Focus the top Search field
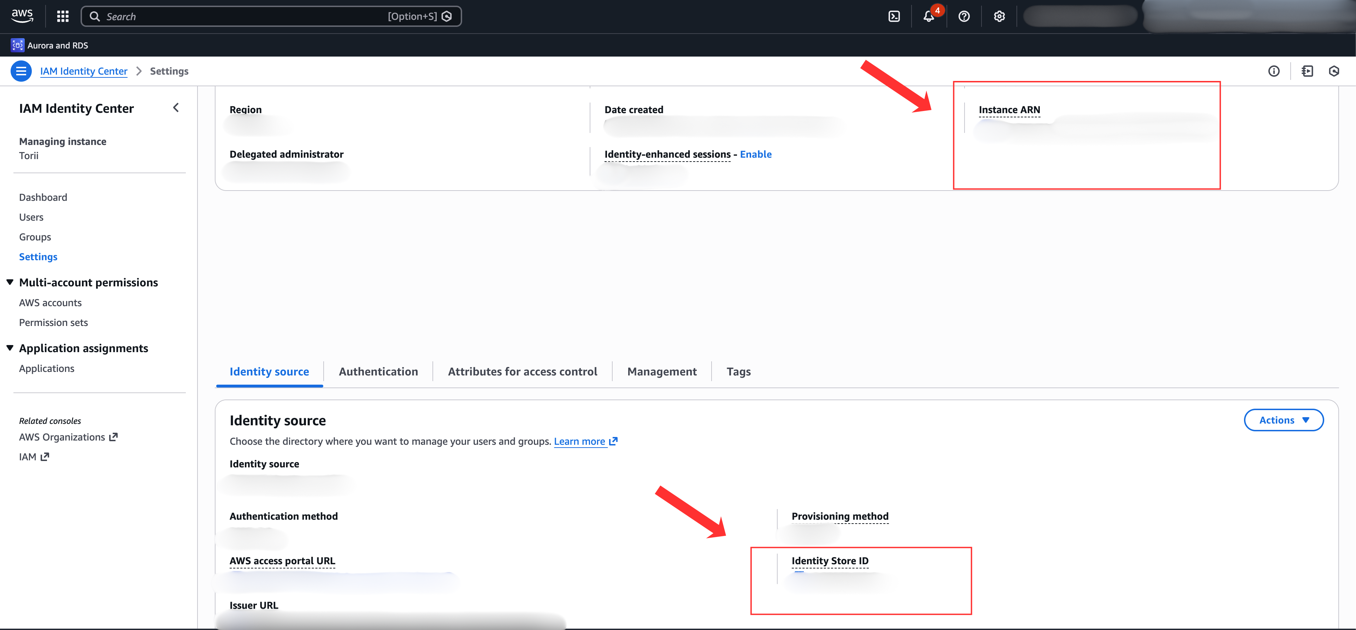Viewport: 1356px width, 630px height. (271, 16)
